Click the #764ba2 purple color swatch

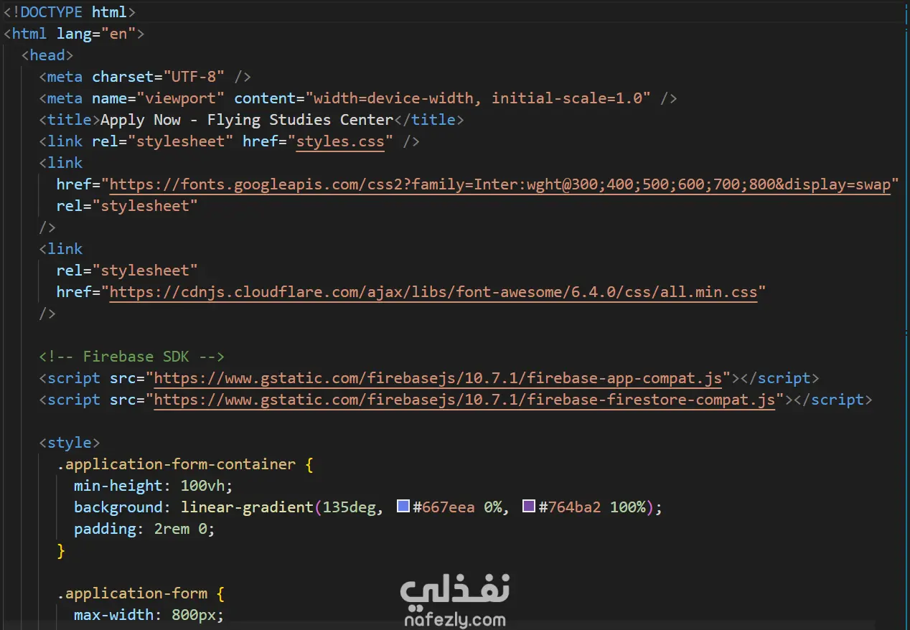pyautogui.click(x=529, y=507)
